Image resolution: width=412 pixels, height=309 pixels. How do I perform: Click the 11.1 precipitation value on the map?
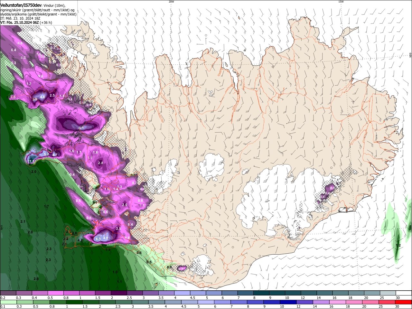pyautogui.click(x=32, y=161)
